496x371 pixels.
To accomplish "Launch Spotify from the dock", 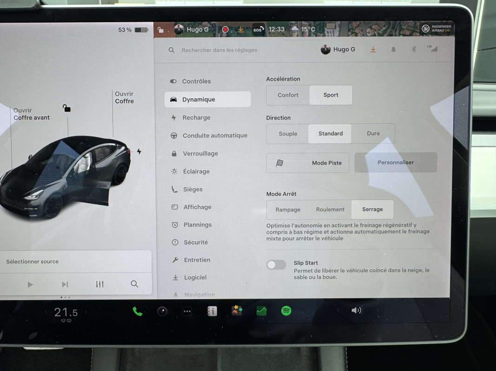I will (286, 311).
